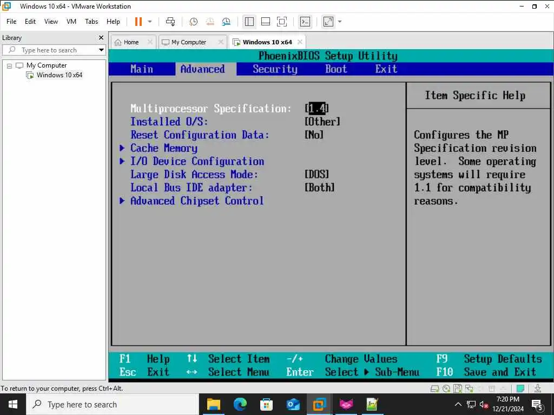Click Send Ctrl+Alt+Del toolbar icon

point(170,22)
